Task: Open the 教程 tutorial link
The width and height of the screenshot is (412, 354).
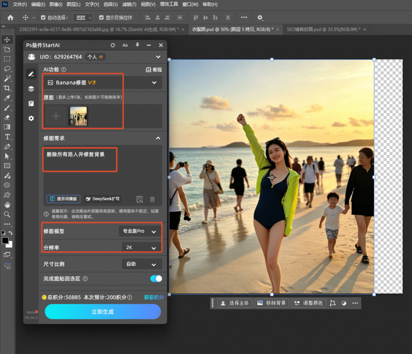Action: [154, 70]
